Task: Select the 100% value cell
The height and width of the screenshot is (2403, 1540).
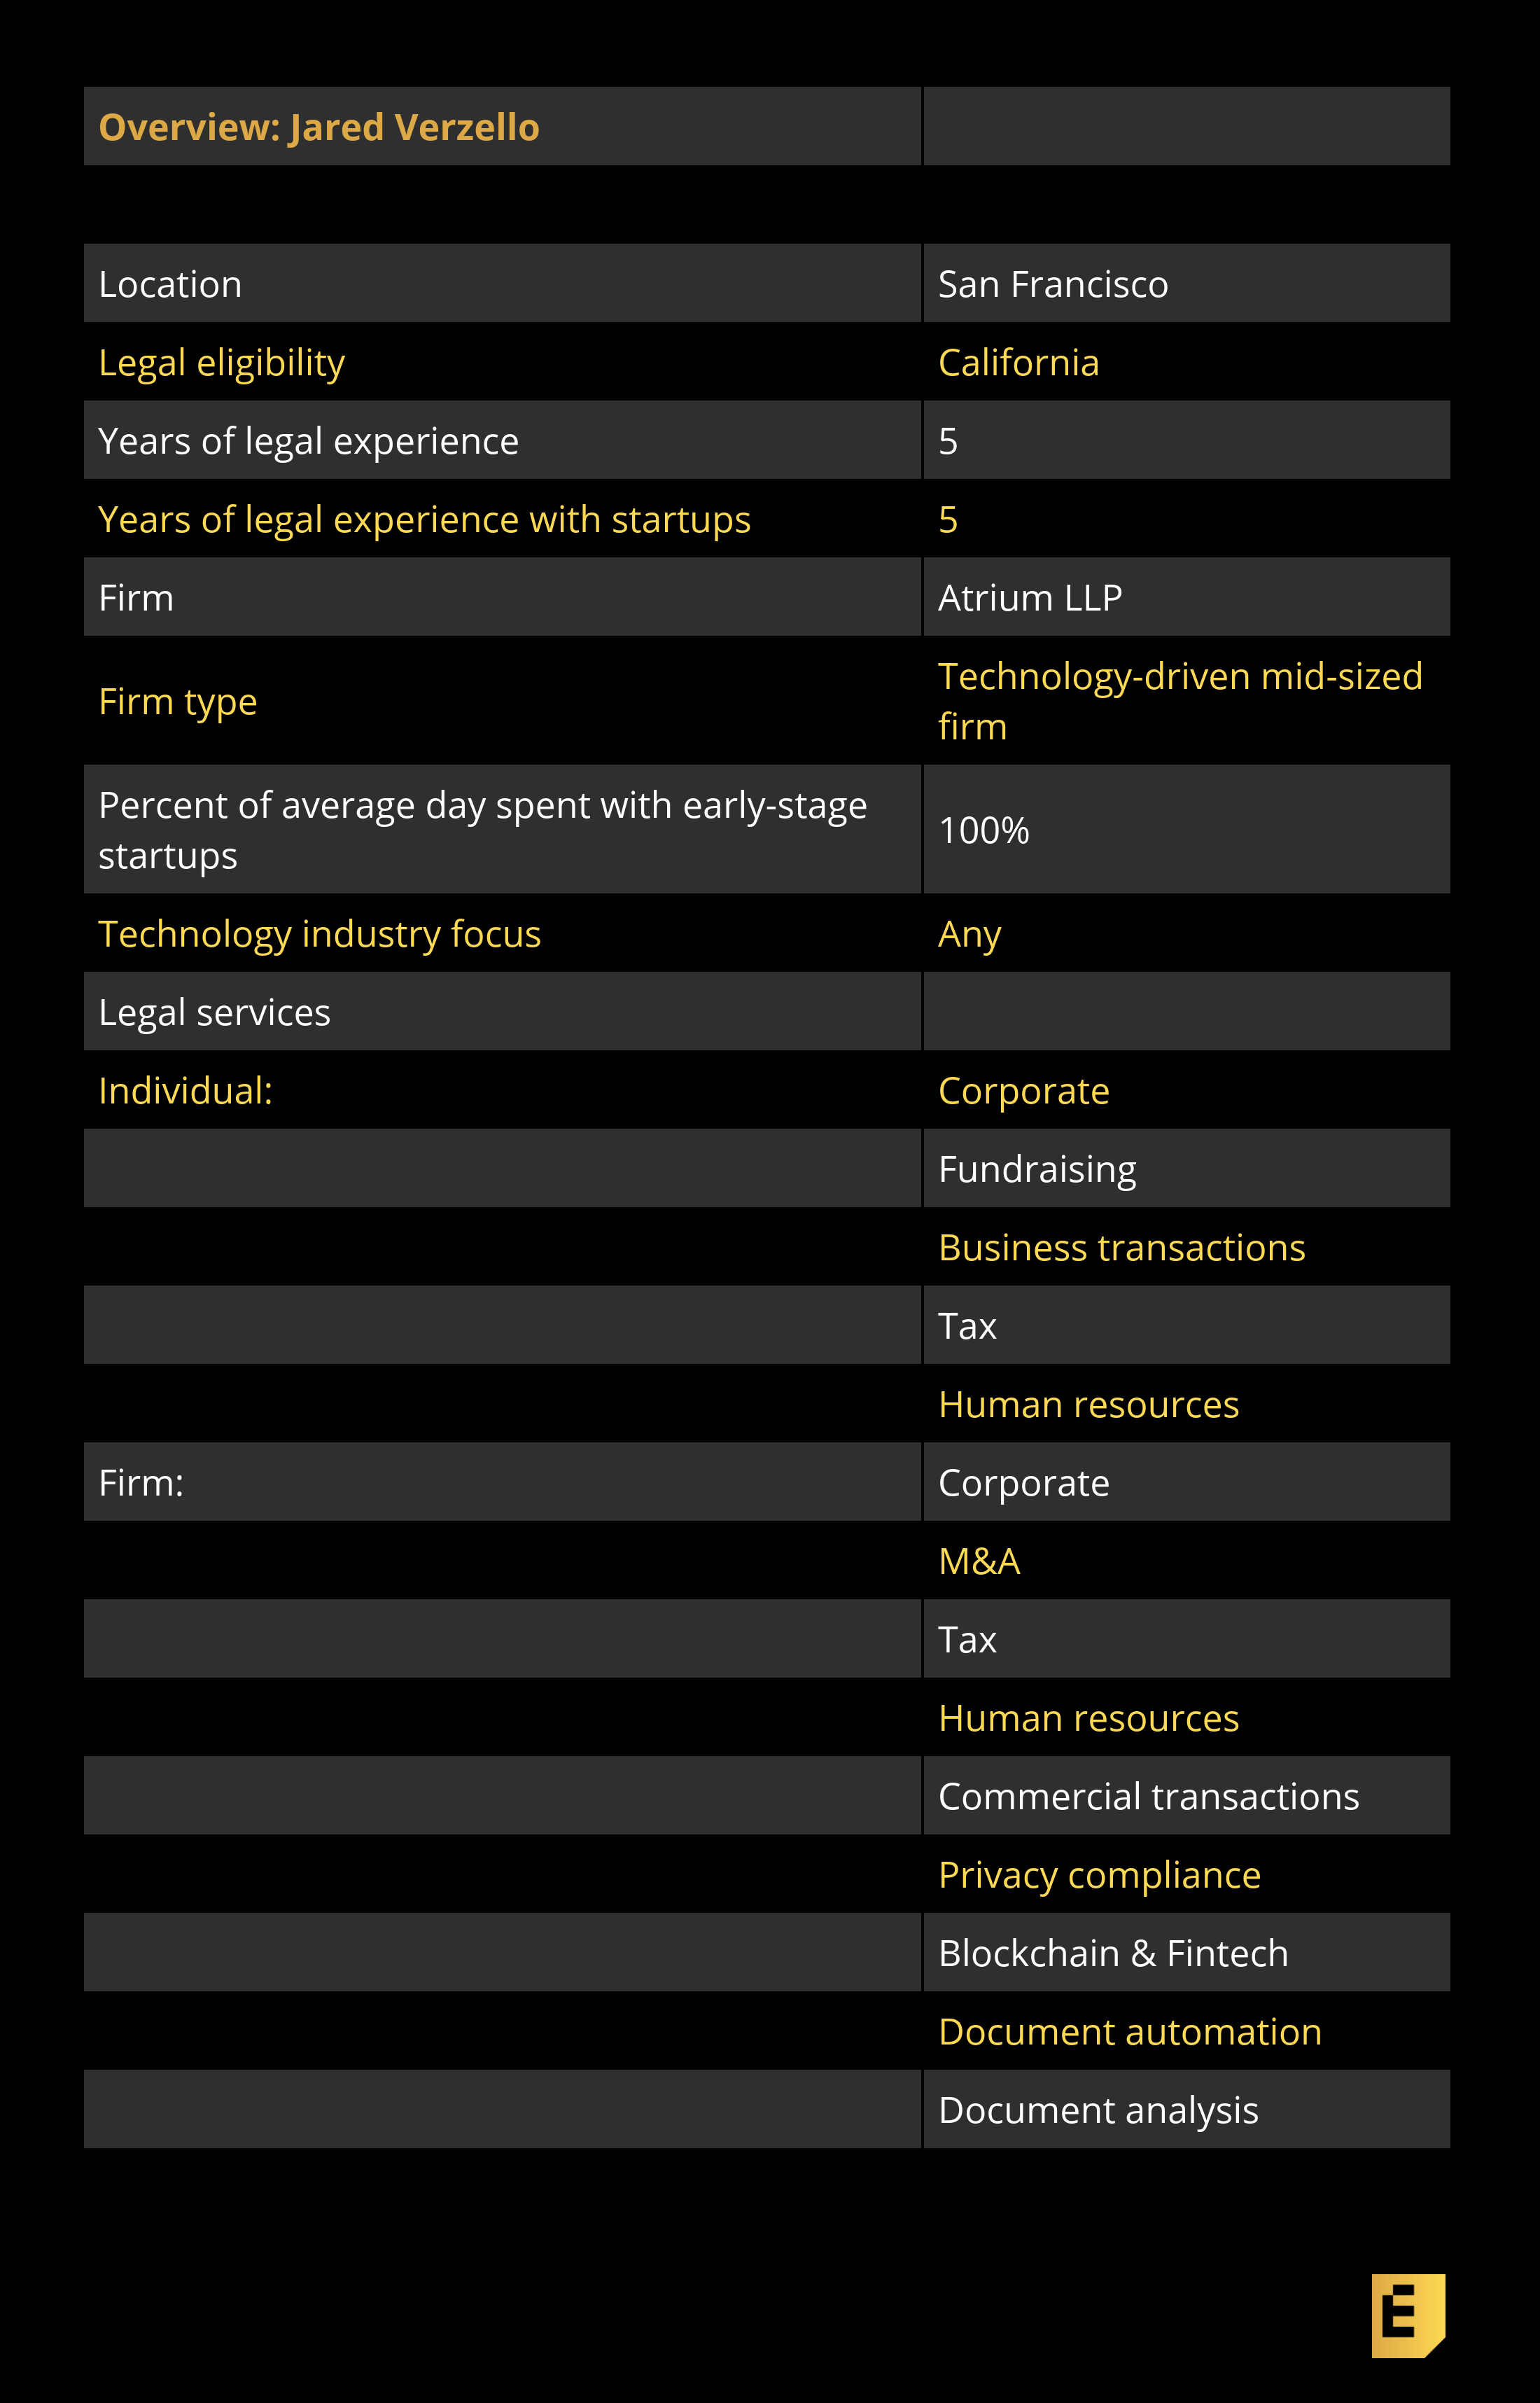Action: coord(983,830)
